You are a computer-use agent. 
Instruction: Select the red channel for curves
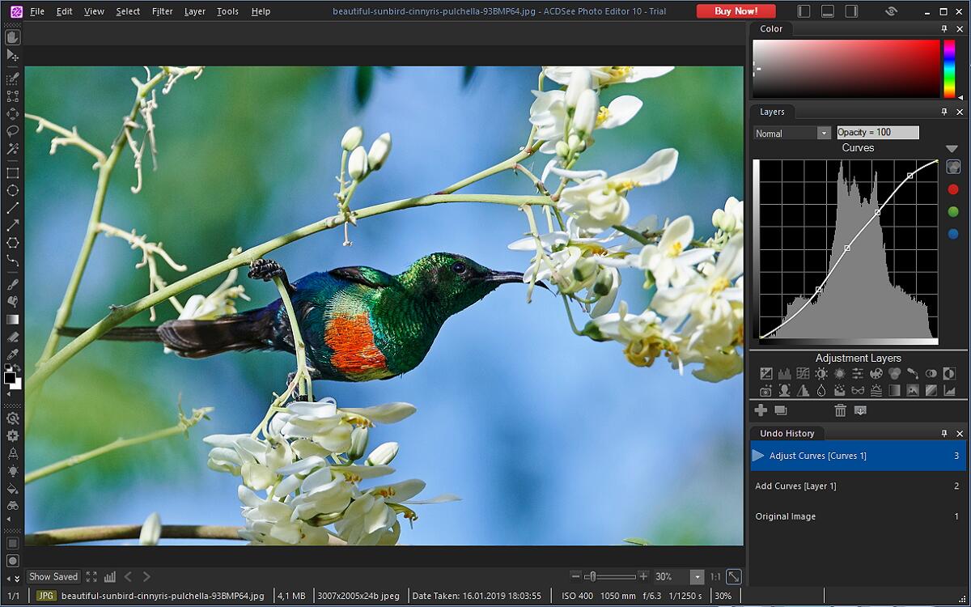click(x=952, y=189)
